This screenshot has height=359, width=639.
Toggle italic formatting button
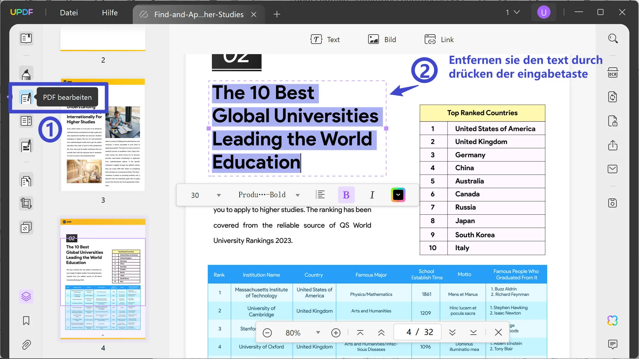[372, 195]
